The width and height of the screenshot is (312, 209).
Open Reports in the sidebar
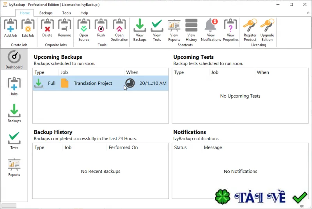[14, 167]
